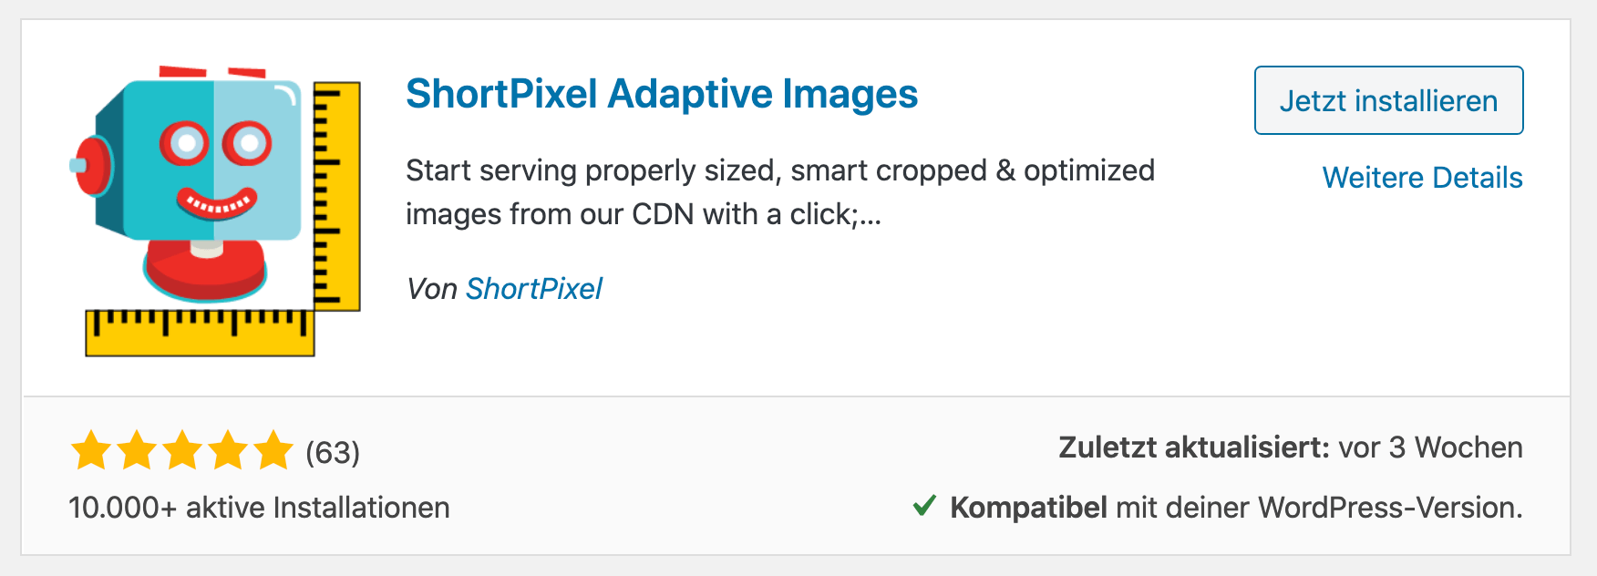Open the ShortPixel Adaptive Images title link
This screenshot has height=576, width=1597.
[661, 94]
